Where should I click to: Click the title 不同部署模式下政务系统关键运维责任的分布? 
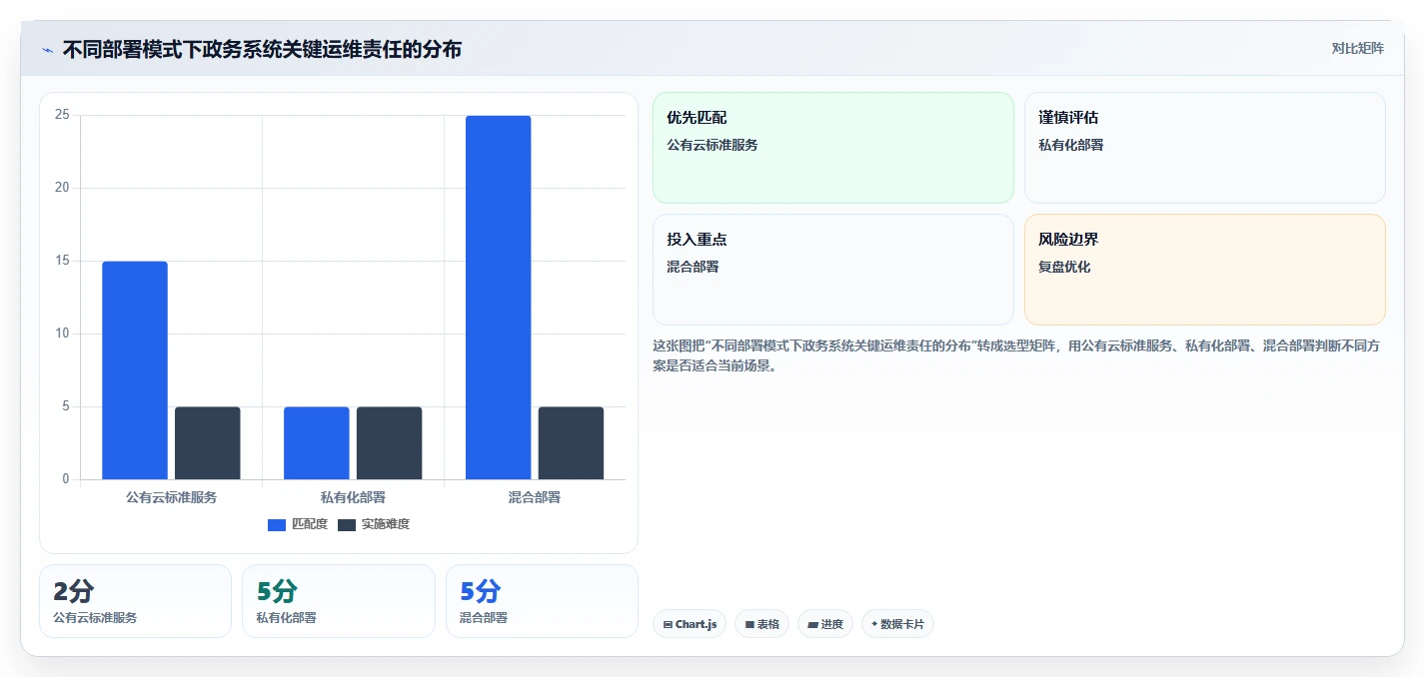point(262,49)
